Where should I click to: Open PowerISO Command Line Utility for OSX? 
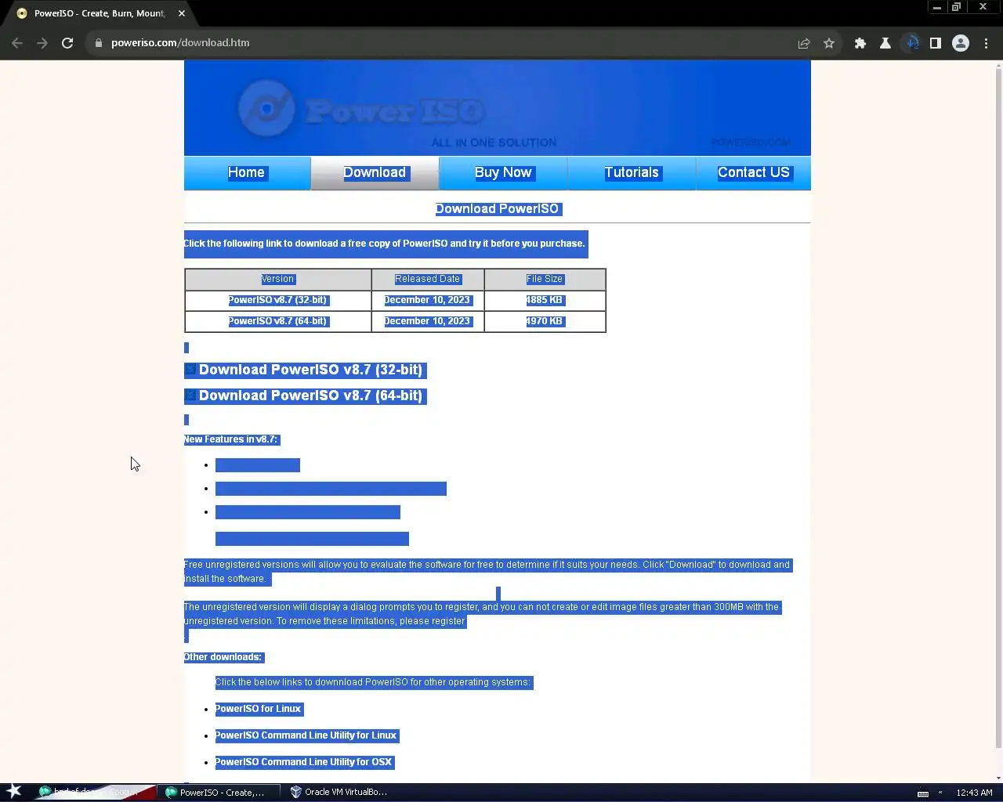(303, 762)
